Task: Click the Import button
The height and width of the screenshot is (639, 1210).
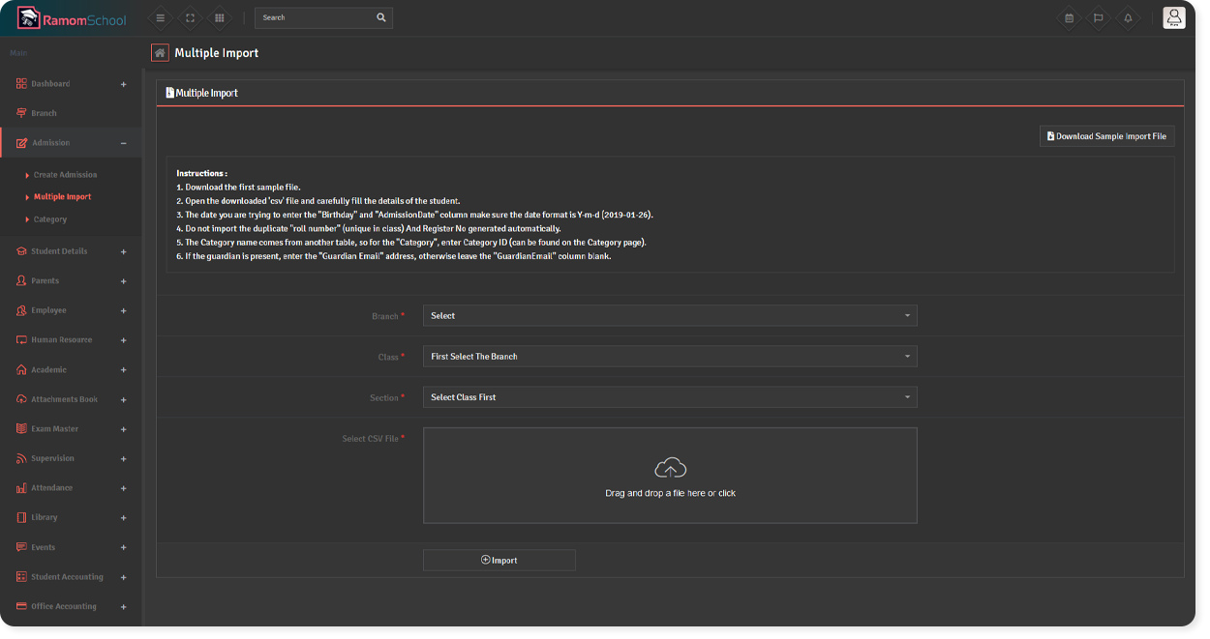Action: (x=499, y=561)
